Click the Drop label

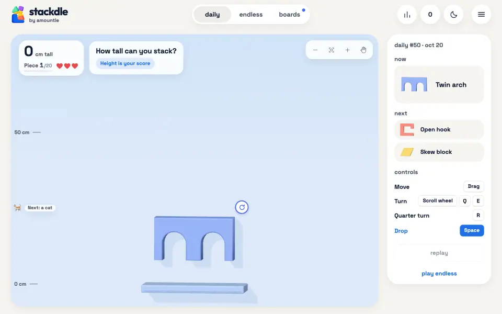coord(401,231)
